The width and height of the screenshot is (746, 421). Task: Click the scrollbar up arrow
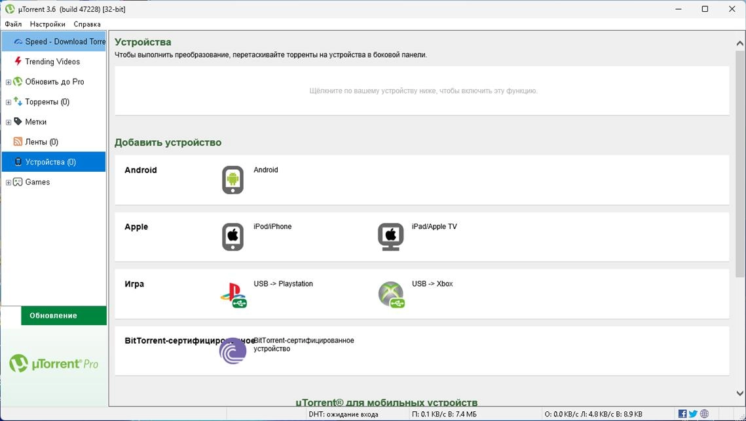(x=740, y=43)
